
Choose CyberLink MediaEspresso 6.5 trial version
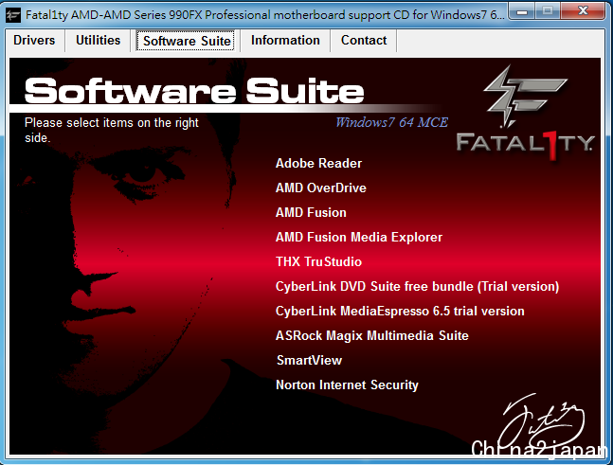pos(400,311)
